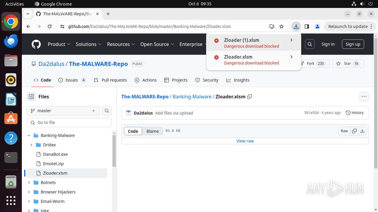
Task: Collapse the file tree side panel
Action: [x=31, y=97]
